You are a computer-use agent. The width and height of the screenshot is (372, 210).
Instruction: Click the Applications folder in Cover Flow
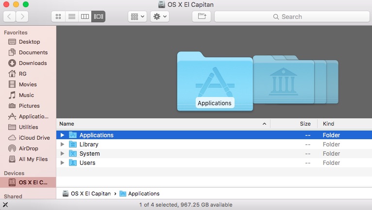[x=215, y=81]
